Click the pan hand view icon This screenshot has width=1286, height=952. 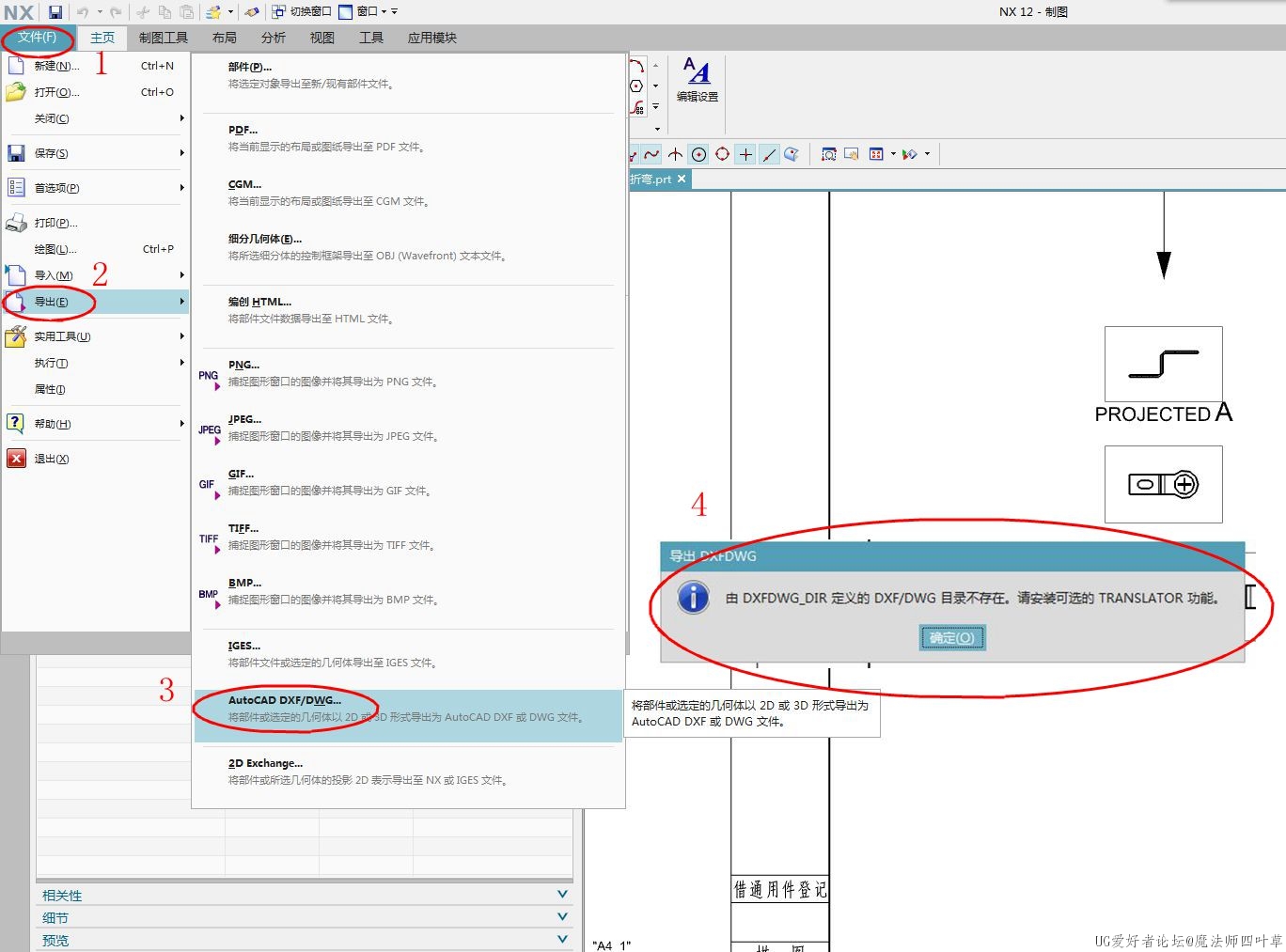[x=852, y=154]
